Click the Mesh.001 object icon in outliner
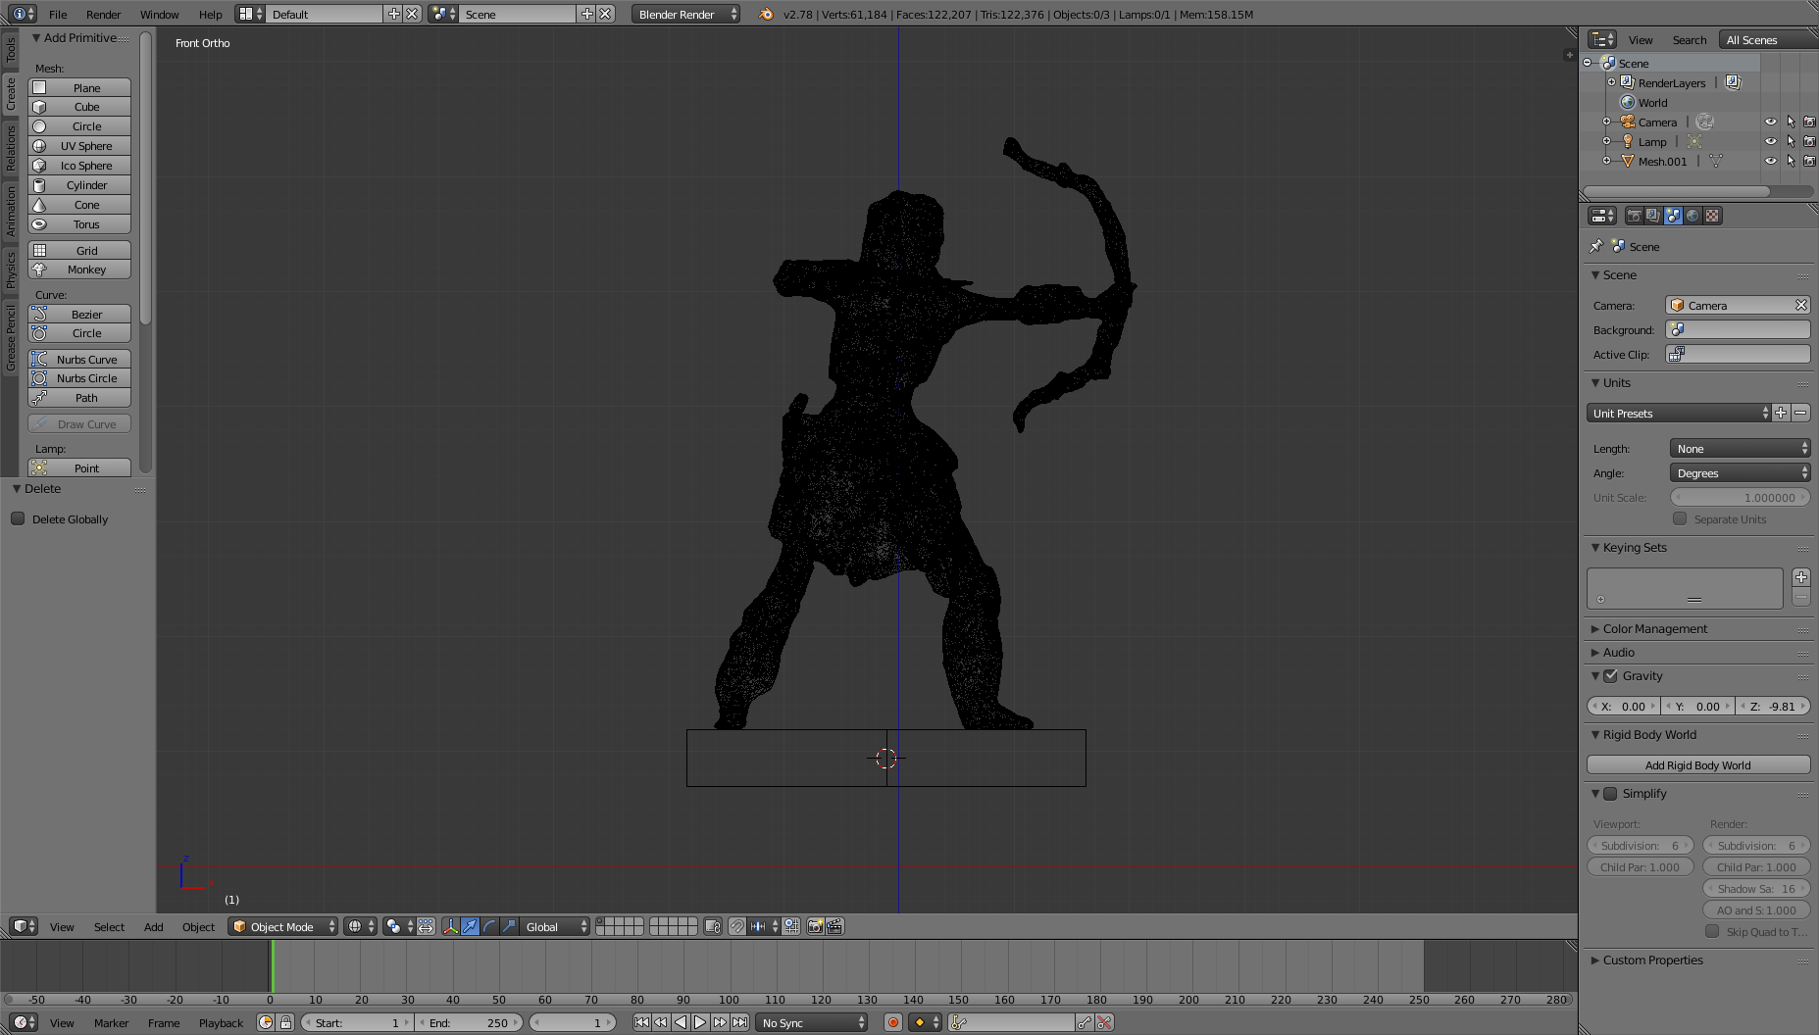This screenshot has width=1819, height=1035. [1628, 161]
